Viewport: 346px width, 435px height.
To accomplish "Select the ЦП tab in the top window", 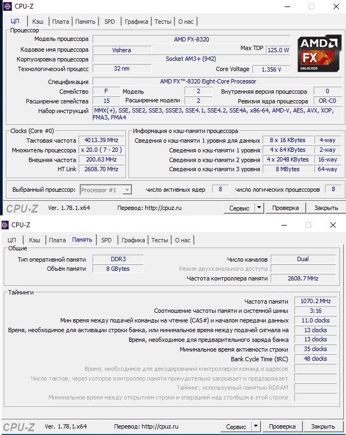I will (x=15, y=22).
